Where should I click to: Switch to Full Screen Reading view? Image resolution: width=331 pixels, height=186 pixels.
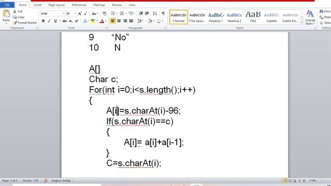(x=290, y=181)
